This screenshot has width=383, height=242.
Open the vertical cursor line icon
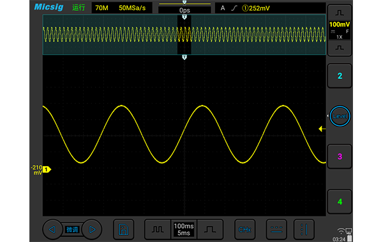tap(304, 229)
